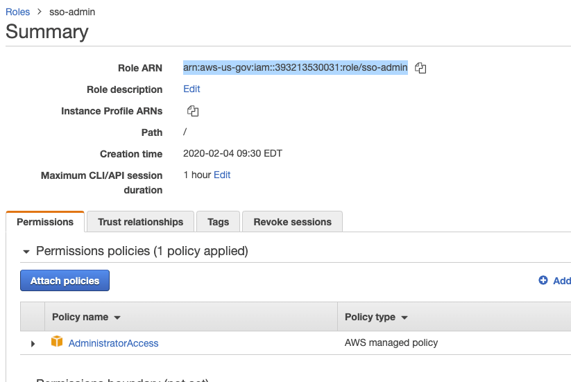Edit the maximum CLI/API session duration
Viewport: 571px width, 382px height.
[222, 175]
